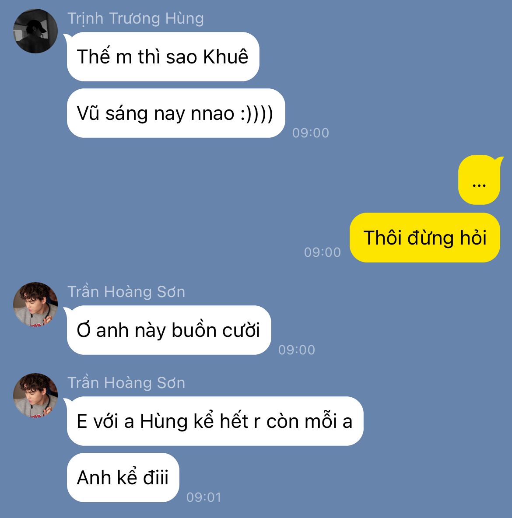
Task: Tap Trần Hoàng Sơn's avatar beside 'E với a Hùng'
Action: click(35, 395)
